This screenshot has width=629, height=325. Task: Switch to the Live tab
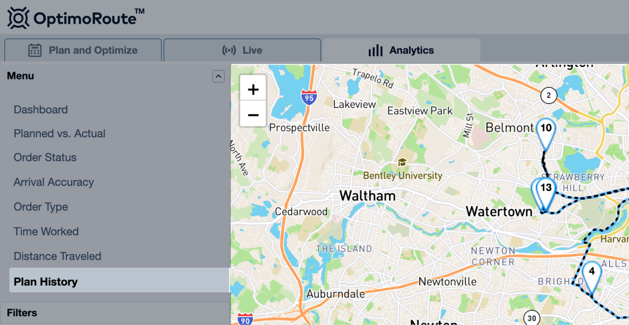click(242, 50)
